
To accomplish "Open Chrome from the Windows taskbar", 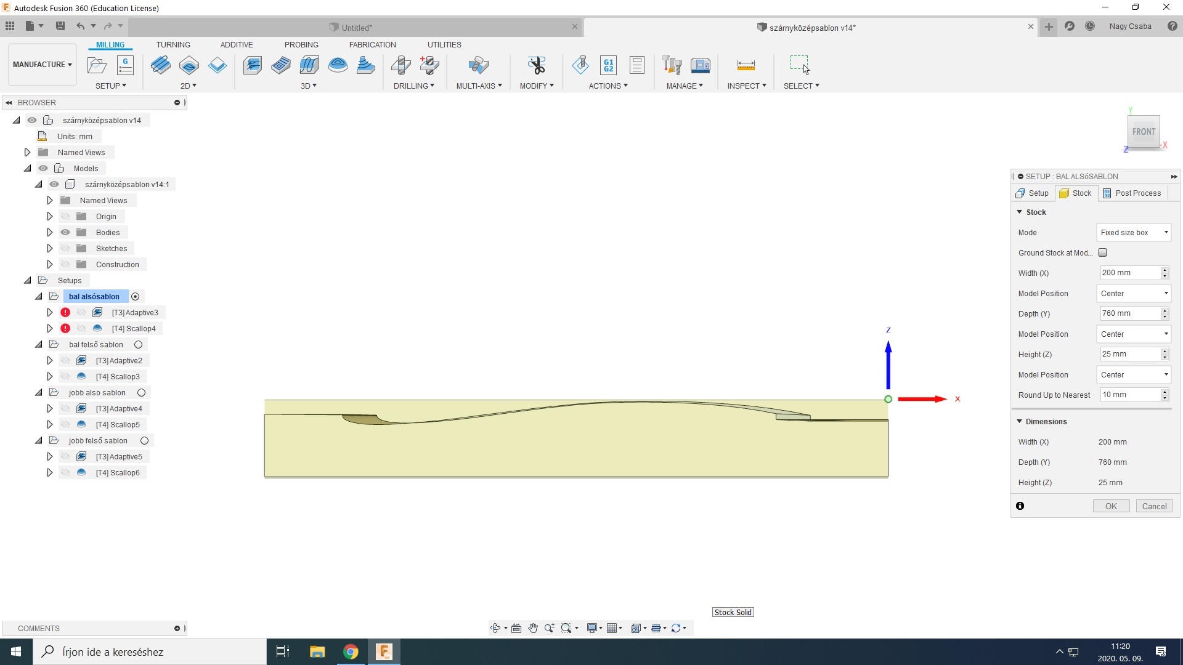I will (x=351, y=651).
